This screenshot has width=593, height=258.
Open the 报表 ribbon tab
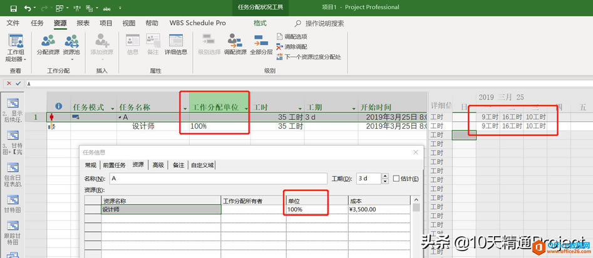tap(83, 23)
